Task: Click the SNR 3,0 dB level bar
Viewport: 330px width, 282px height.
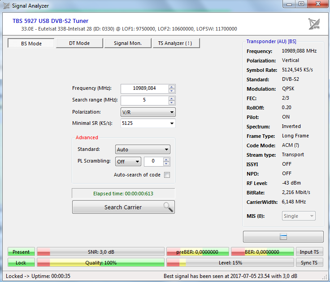Action: (100, 252)
